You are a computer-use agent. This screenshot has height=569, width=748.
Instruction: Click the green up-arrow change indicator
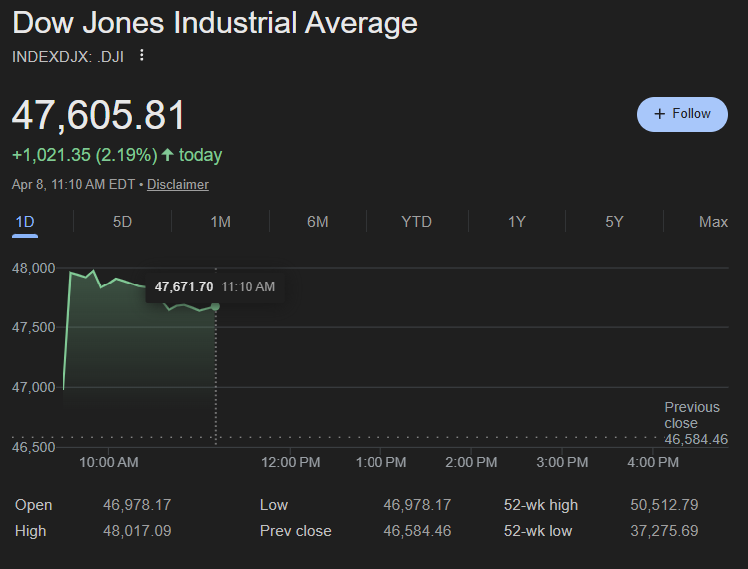(x=167, y=155)
